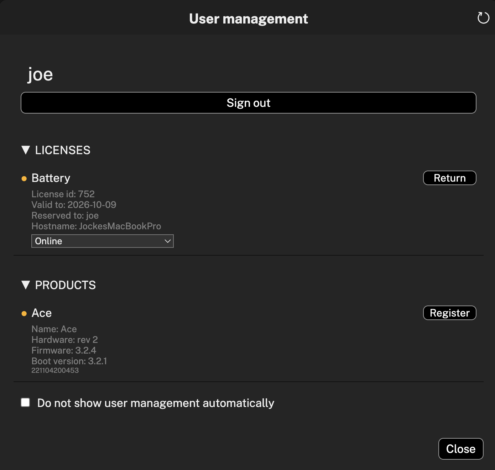Viewport: 495px width, 470px height.
Task: Click the serial number 221104200453
Action: (55, 370)
